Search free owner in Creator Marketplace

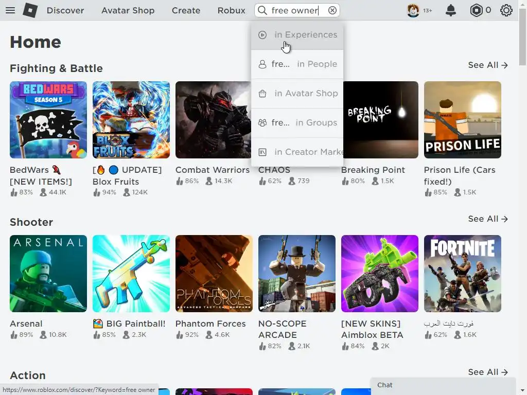(297, 152)
